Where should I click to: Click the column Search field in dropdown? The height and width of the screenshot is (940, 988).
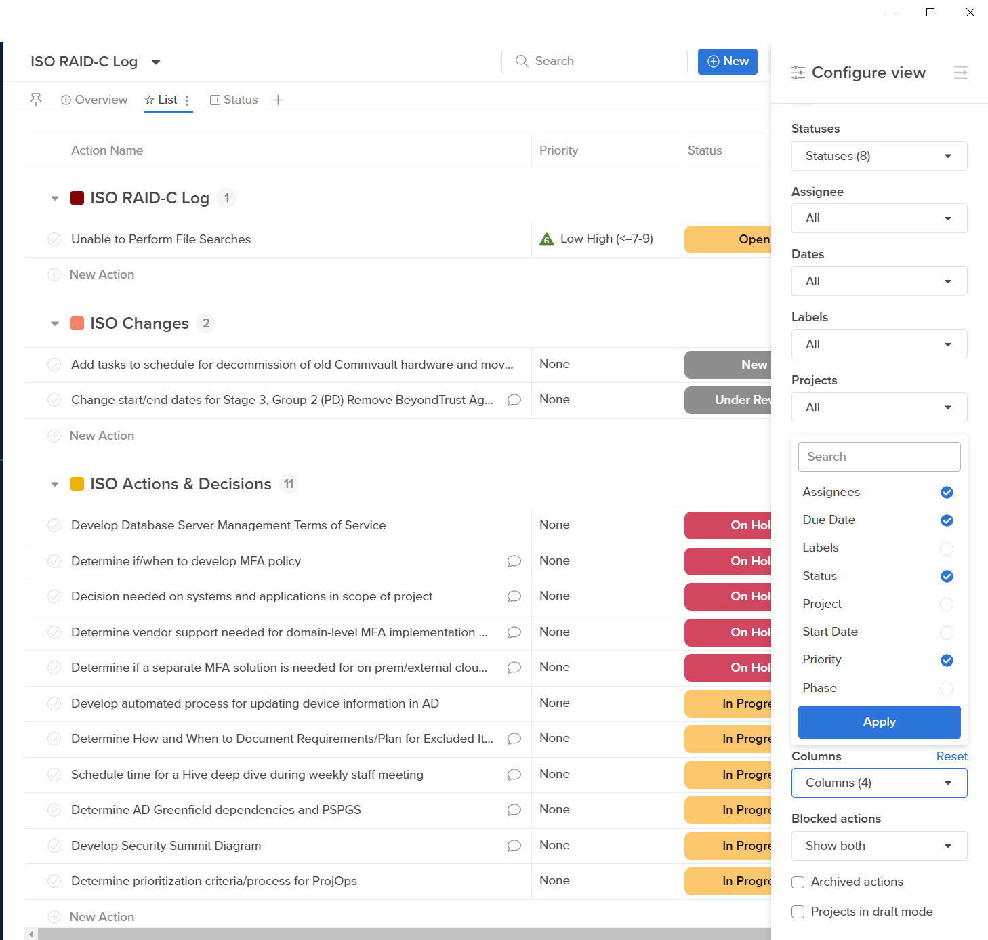point(879,457)
